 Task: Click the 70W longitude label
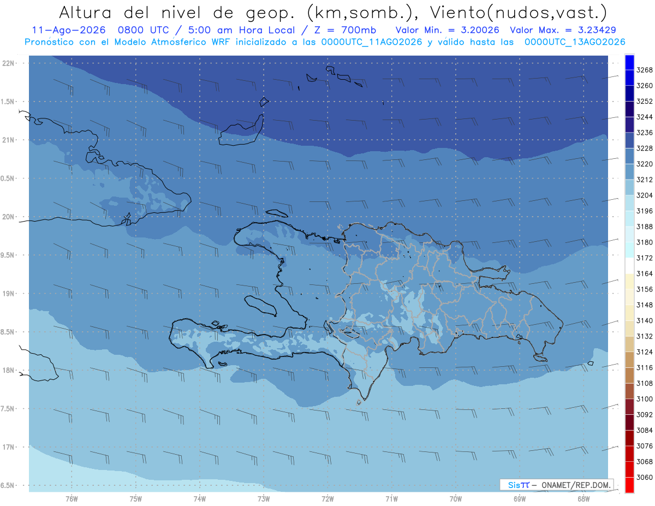455,499
